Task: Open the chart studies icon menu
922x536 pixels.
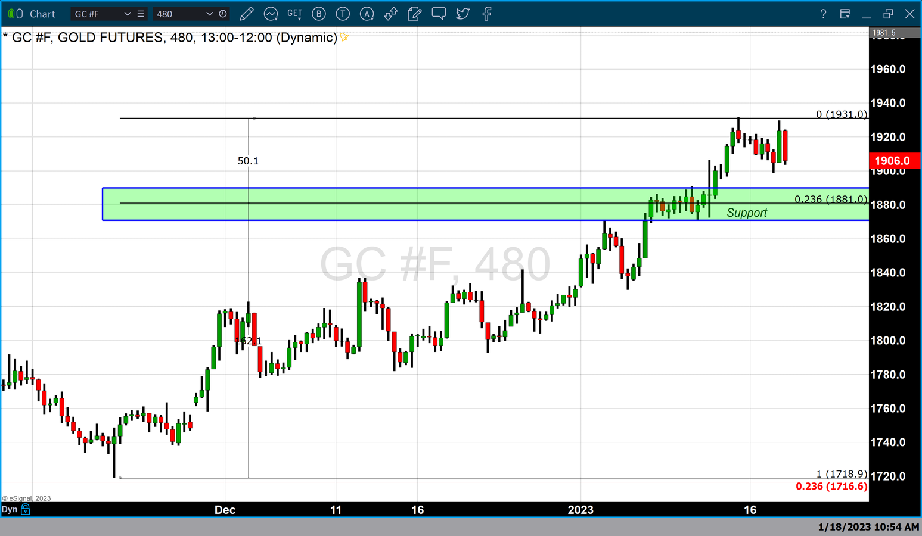Action: 271,14
